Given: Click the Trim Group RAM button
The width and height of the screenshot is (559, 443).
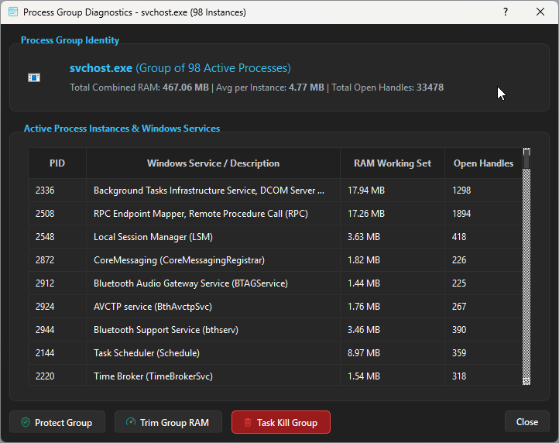Looking at the screenshot, I should pos(168,422).
